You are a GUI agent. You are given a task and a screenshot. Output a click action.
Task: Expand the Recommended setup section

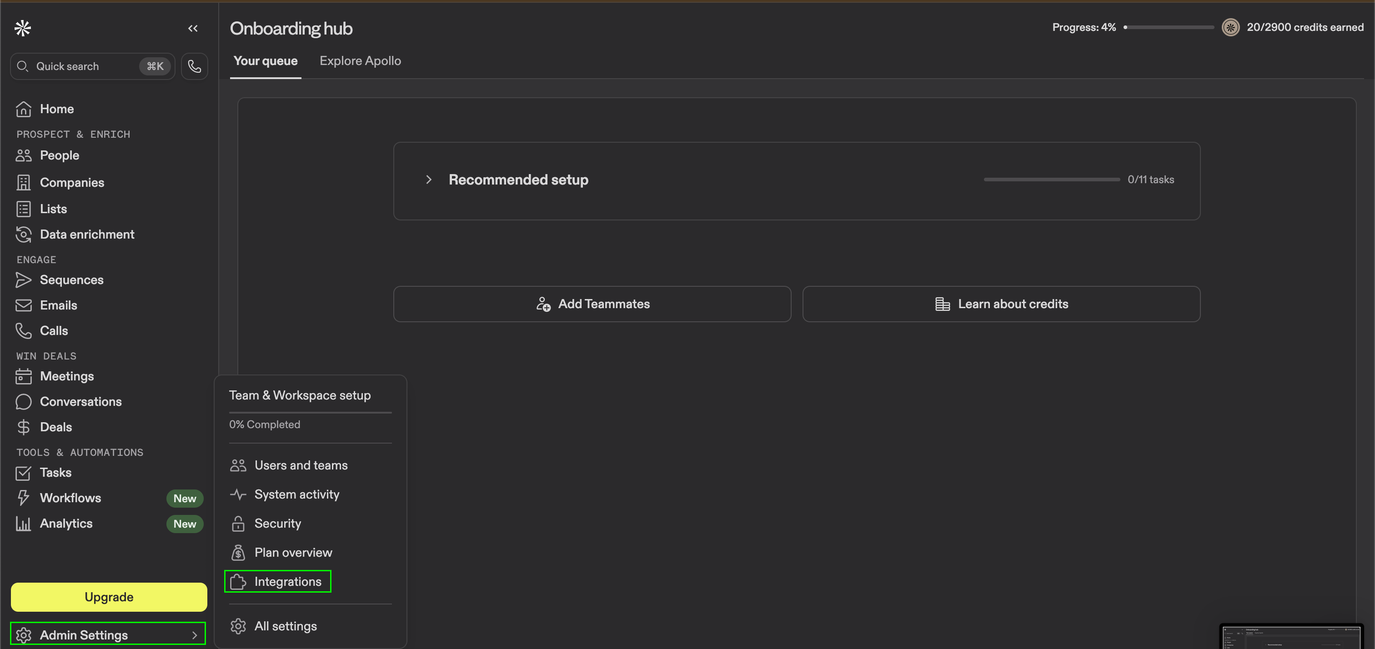point(429,180)
